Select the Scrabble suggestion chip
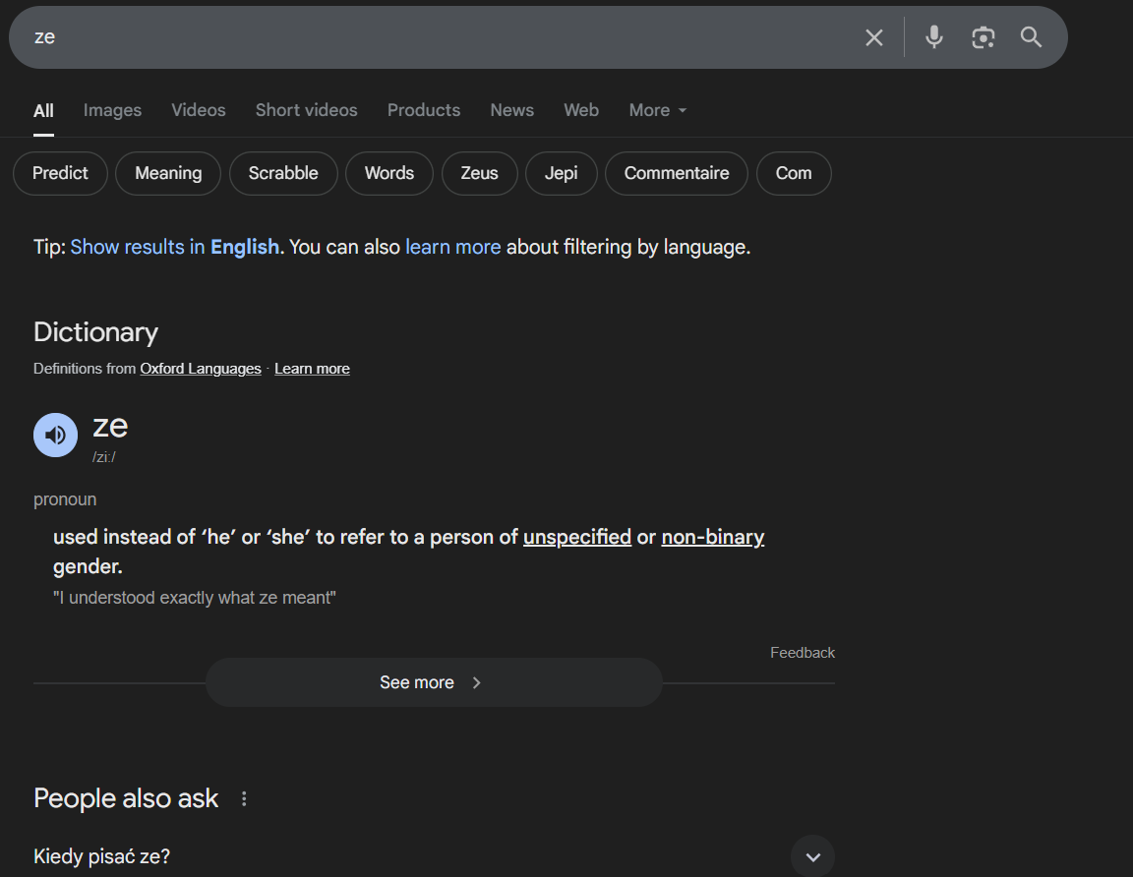This screenshot has width=1133, height=877. pyautogui.click(x=283, y=173)
